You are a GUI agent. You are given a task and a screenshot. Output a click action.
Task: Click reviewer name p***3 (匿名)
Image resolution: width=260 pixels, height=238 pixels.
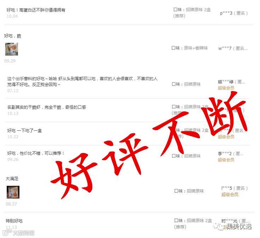[234, 13]
